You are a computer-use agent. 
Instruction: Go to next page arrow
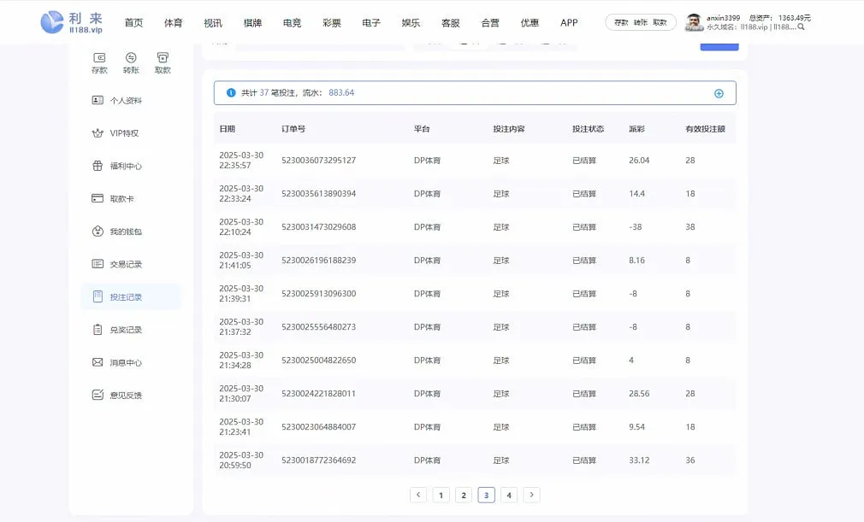coord(531,495)
